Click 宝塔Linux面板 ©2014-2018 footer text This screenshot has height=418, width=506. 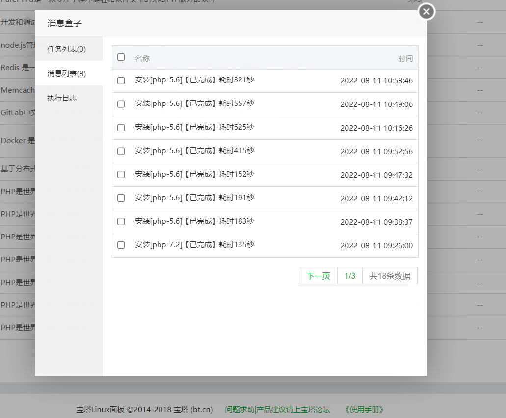(145, 410)
